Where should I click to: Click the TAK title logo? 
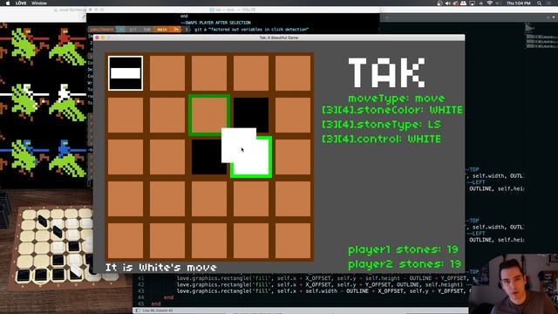click(x=386, y=72)
